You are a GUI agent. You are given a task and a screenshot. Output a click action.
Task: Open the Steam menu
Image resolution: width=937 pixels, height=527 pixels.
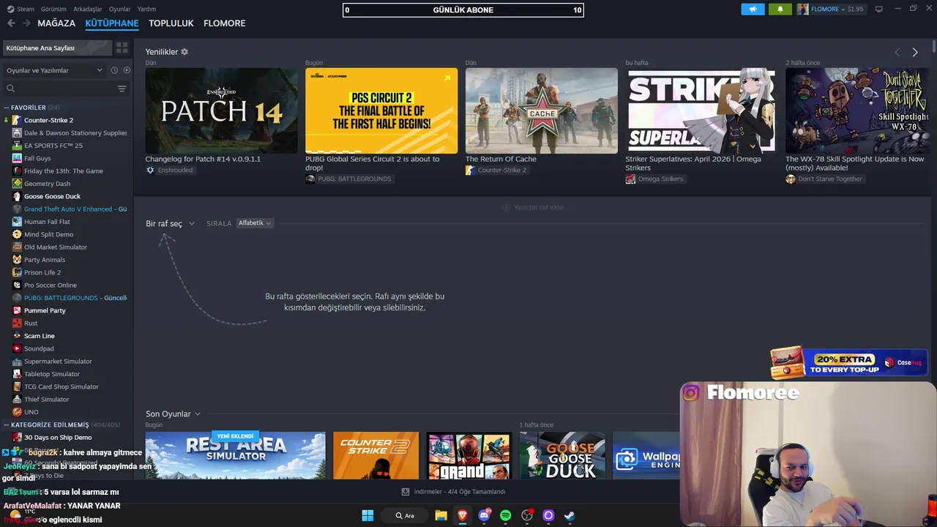(20, 9)
